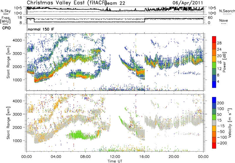
Task: Click the '20:00' time axis tick label
Action: [174, 157]
